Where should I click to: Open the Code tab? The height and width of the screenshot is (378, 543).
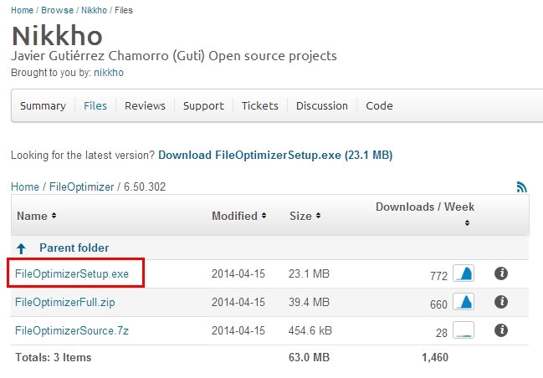(x=379, y=105)
